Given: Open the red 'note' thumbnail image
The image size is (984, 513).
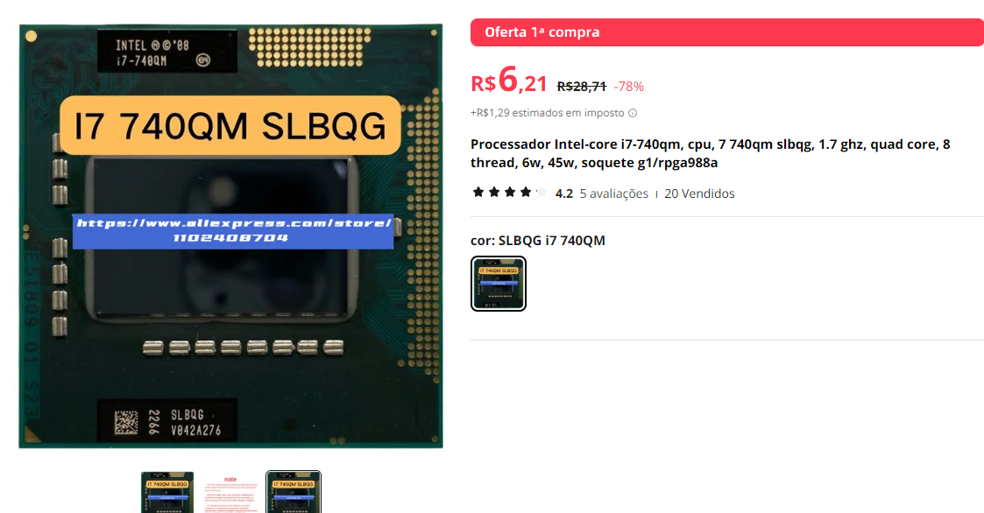Looking at the screenshot, I should click(230, 492).
